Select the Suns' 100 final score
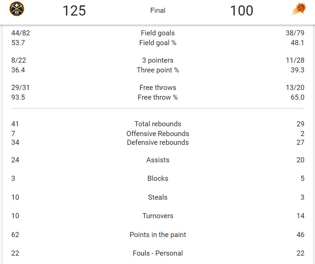This screenshot has height=264, width=315. (x=241, y=11)
